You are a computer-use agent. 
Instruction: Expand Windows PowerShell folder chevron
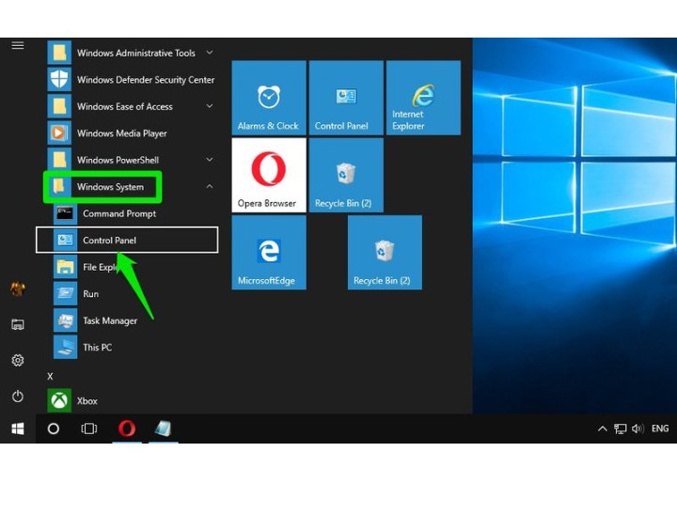point(210,160)
